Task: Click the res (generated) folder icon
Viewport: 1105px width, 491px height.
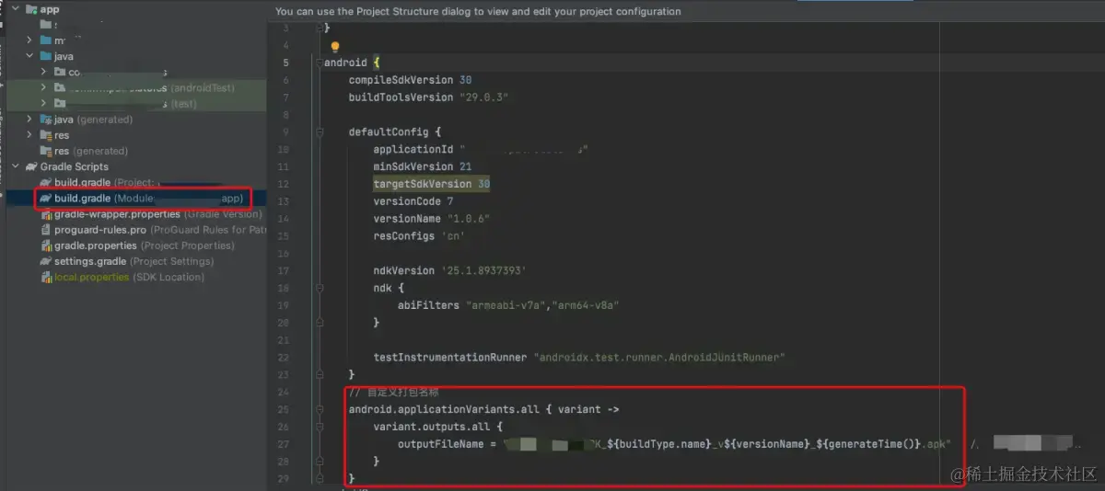Action: pyautogui.click(x=46, y=151)
